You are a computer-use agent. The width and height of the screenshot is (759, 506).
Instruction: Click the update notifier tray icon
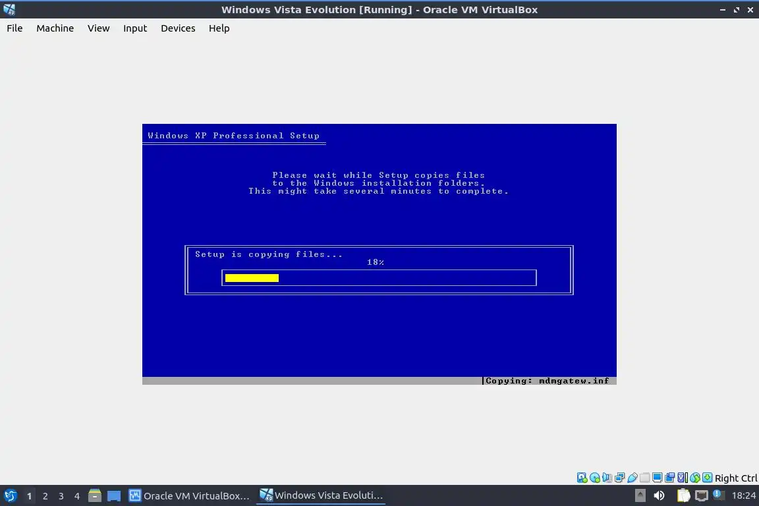(718, 495)
